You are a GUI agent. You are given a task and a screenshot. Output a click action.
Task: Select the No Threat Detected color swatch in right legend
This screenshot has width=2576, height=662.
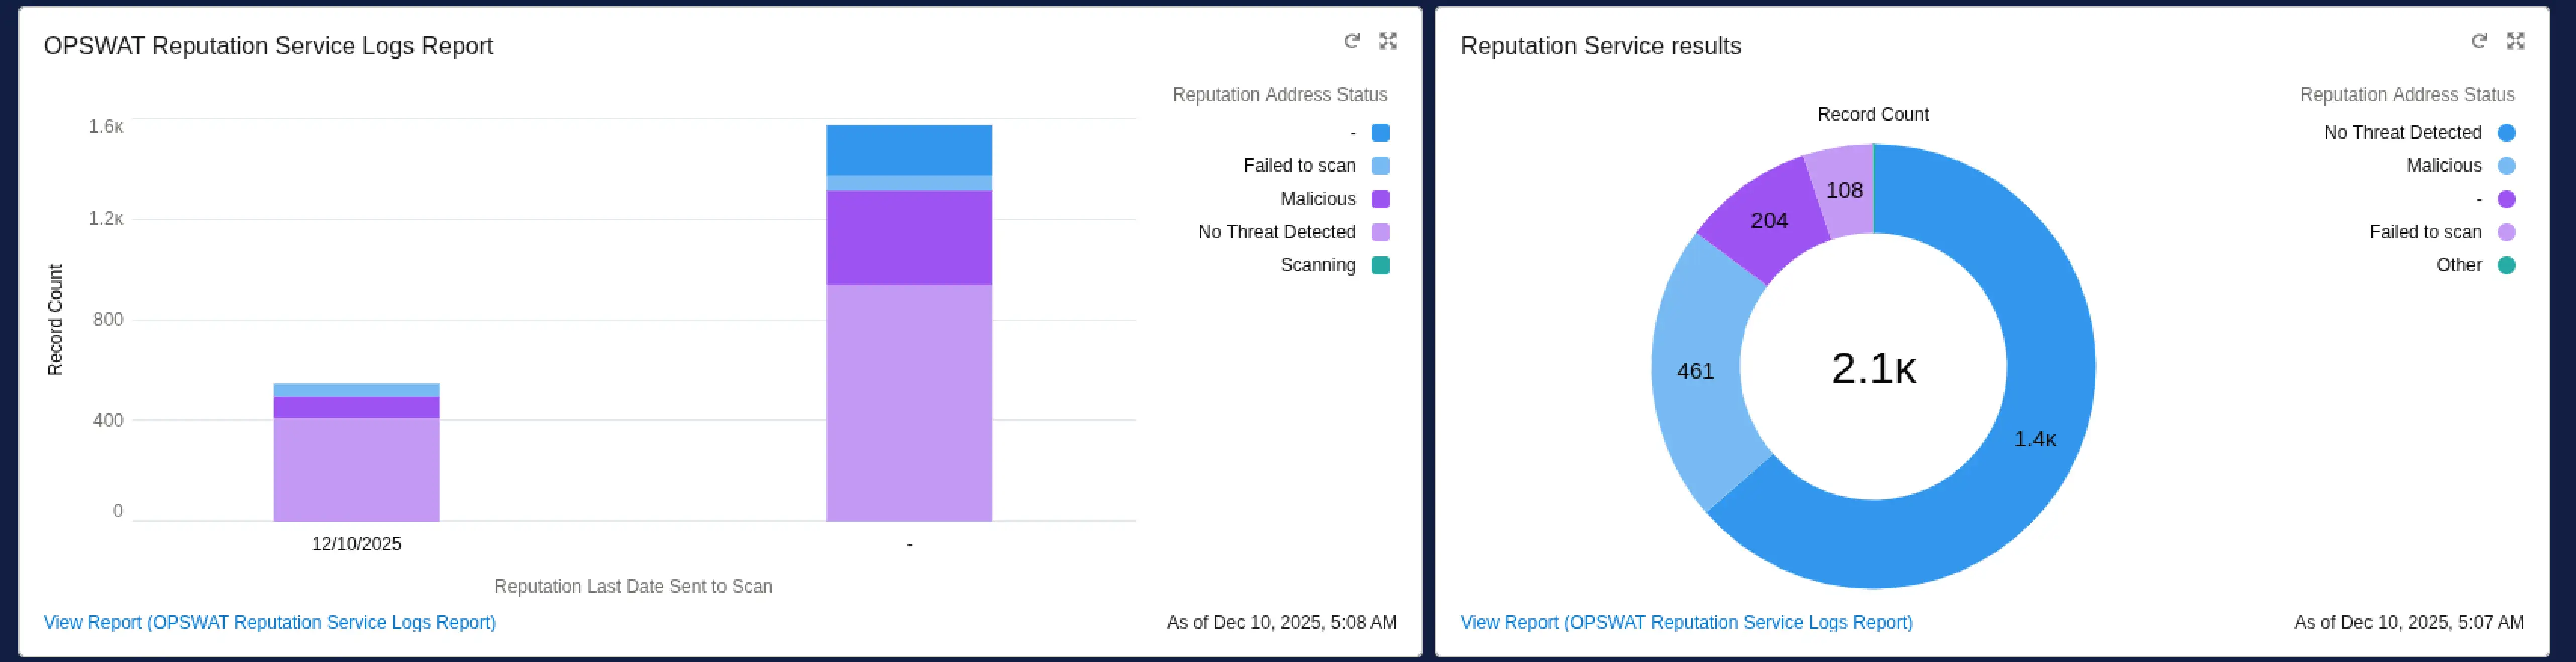click(2505, 132)
